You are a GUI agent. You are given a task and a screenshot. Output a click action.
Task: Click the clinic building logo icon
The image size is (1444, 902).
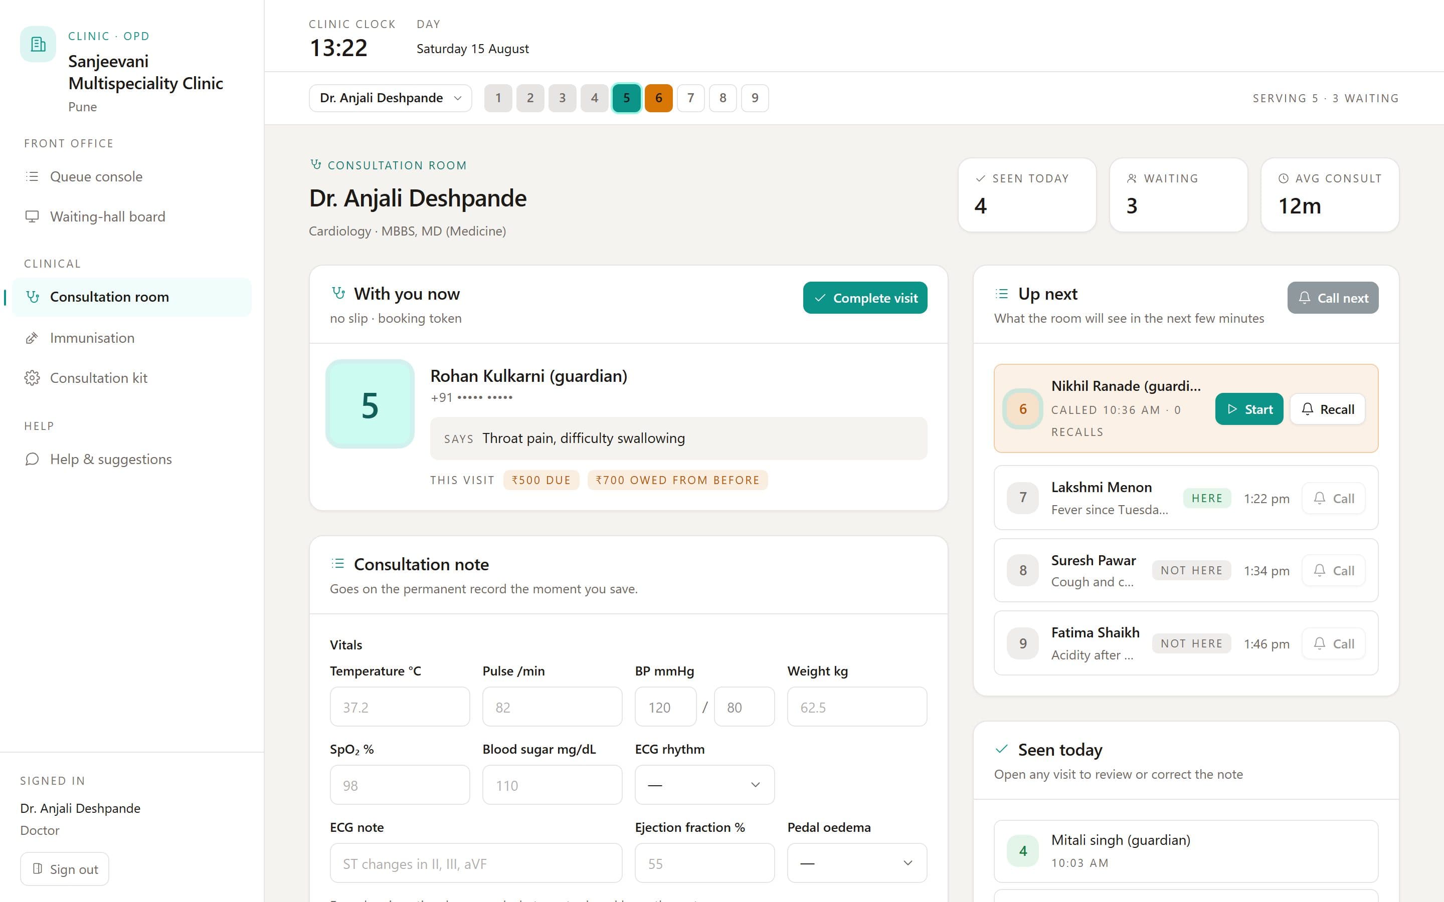(38, 44)
